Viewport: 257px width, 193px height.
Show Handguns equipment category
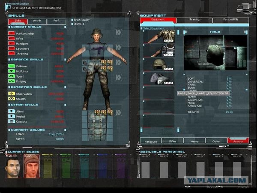point(151,141)
